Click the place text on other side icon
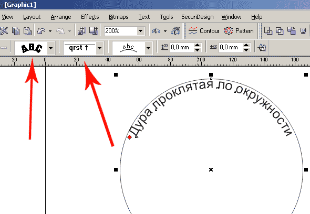The width and height of the screenshot is (310, 214). 262,48
